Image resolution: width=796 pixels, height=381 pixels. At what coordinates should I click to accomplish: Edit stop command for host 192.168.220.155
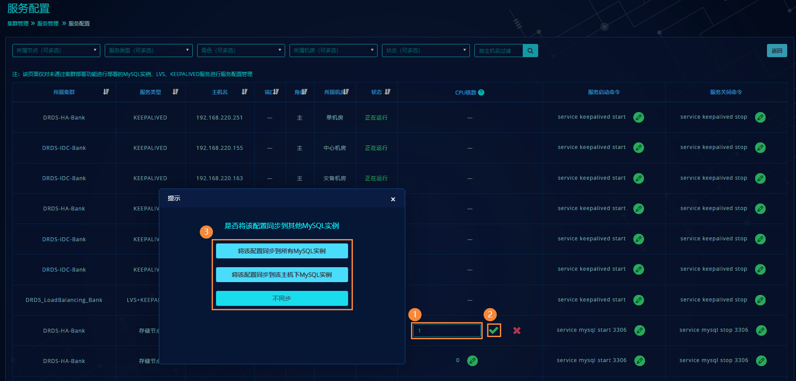[760, 148]
